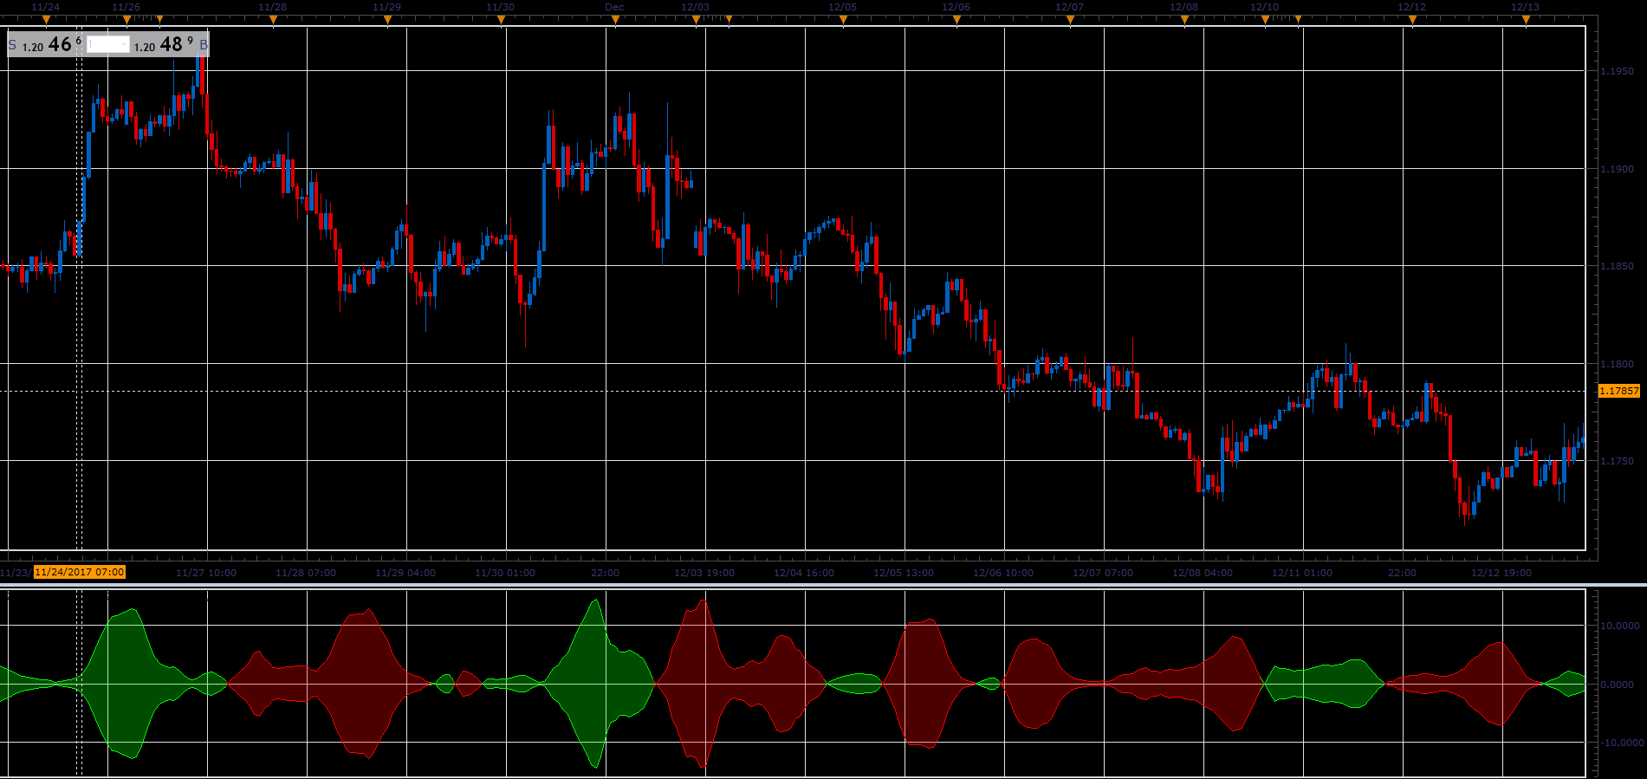Click the 12/05 13:00 time axis label
The image size is (1647, 779).
(x=904, y=573)
